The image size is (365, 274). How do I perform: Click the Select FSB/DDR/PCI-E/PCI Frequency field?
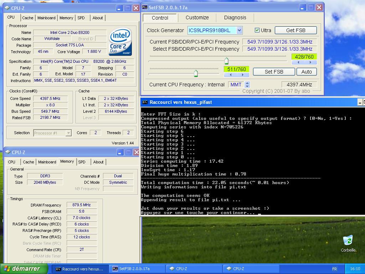(x=279, y=49)
